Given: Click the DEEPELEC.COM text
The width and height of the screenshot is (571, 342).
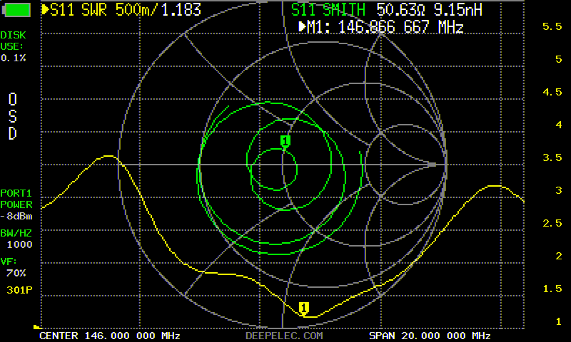Looking at the screenshot, I should [284, 336].
